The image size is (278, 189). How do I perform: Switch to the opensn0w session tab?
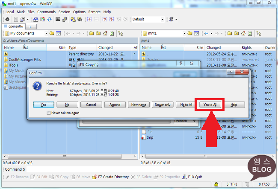[x=14, y=26]
